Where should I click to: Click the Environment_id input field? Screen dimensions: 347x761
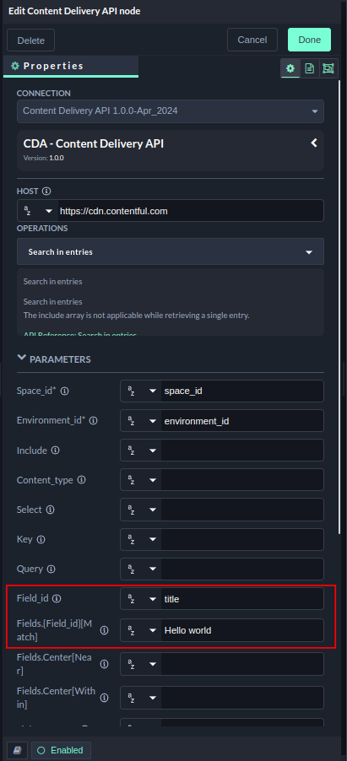click(242, 421)
